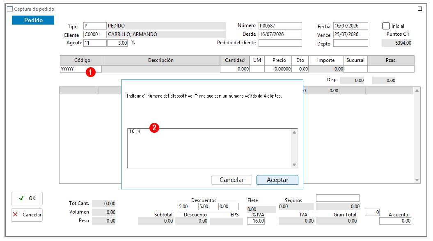The image size is (433, 241).
Task: Click the maximize square icon in the window corner
Action: click(420, 9)
